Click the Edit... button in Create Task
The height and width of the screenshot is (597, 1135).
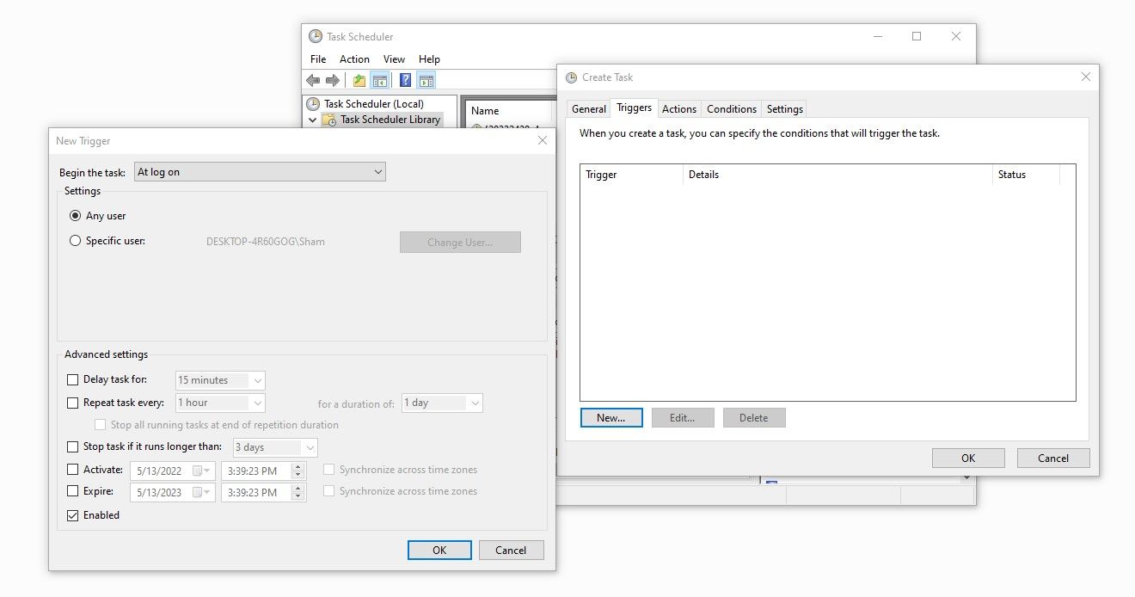(x=683, y=418)
